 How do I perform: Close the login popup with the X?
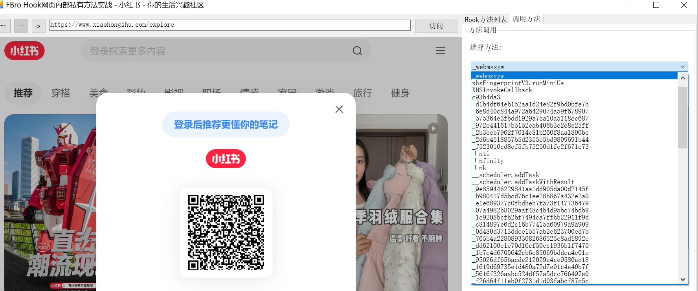click(x=339, y=109)
